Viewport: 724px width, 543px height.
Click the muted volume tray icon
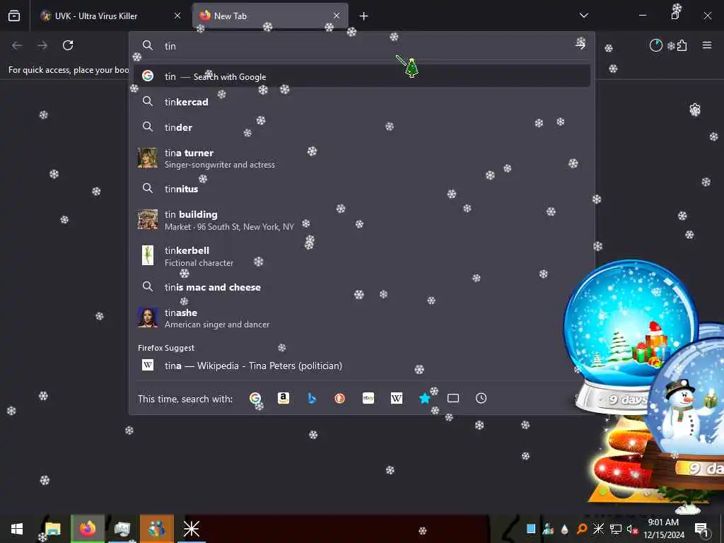pos(631,529)
